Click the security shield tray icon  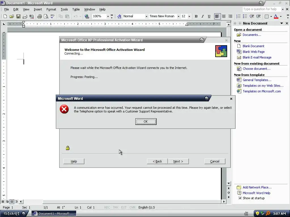tap(257, 214)
